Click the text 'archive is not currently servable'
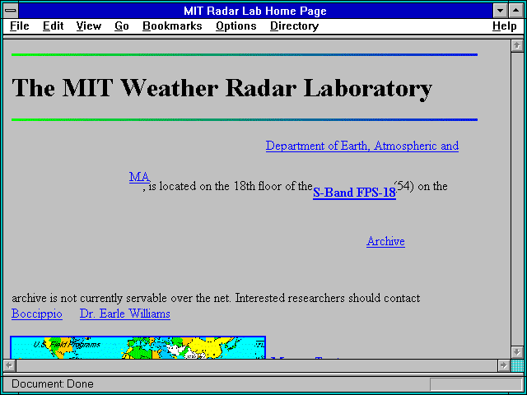 tap(91, 298)
